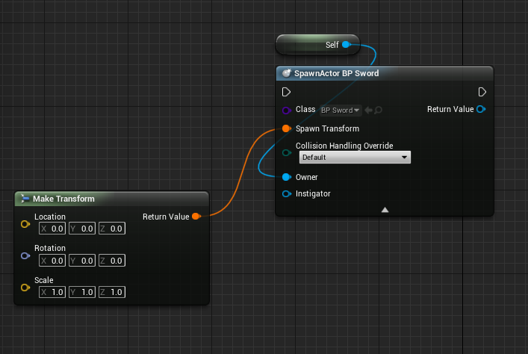Edit Location Y value field
528x354 pixels.
82,229
